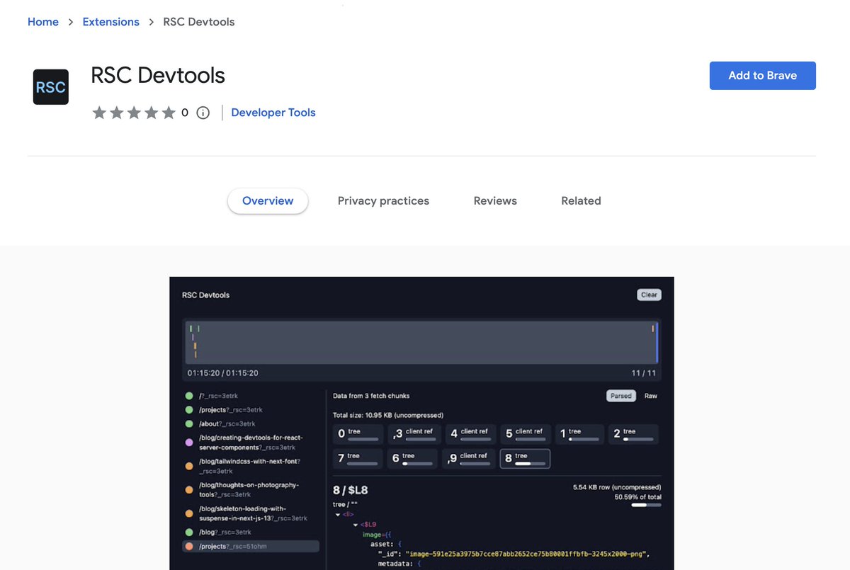Select the "5 client ref" chunk badge
Viewport: 850px width, 570px height.
[525, 433]
